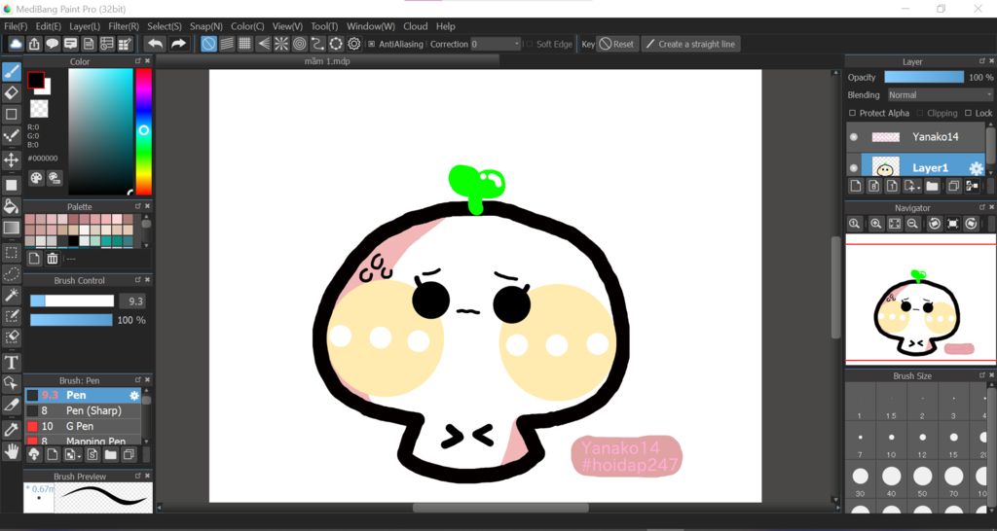The height and width of the screenshot is (531, 997).
Task: Enable the radial snap guide
Action: click(281, 44)
